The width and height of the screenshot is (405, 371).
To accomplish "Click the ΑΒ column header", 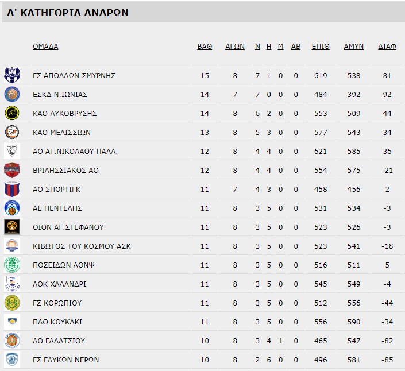I will coord(296,47).
